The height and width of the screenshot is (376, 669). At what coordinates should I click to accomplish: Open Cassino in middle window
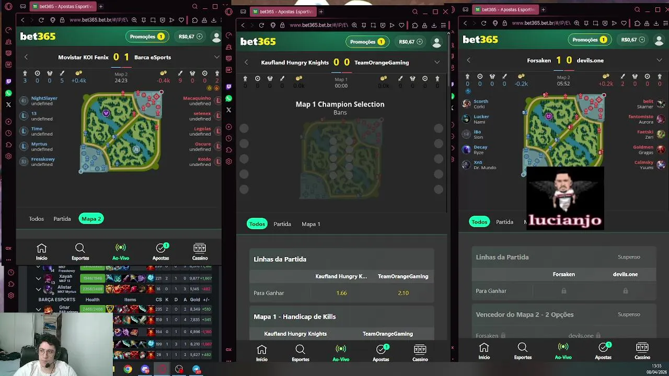420,353
